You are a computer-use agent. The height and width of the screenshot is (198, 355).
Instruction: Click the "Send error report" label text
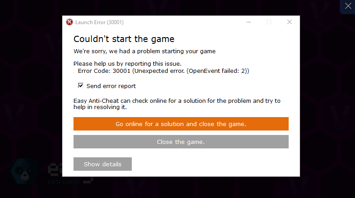(x=111, y=86)
